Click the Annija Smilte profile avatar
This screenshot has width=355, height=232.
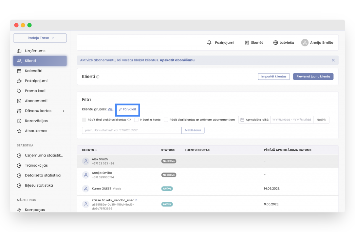(305, 42)
